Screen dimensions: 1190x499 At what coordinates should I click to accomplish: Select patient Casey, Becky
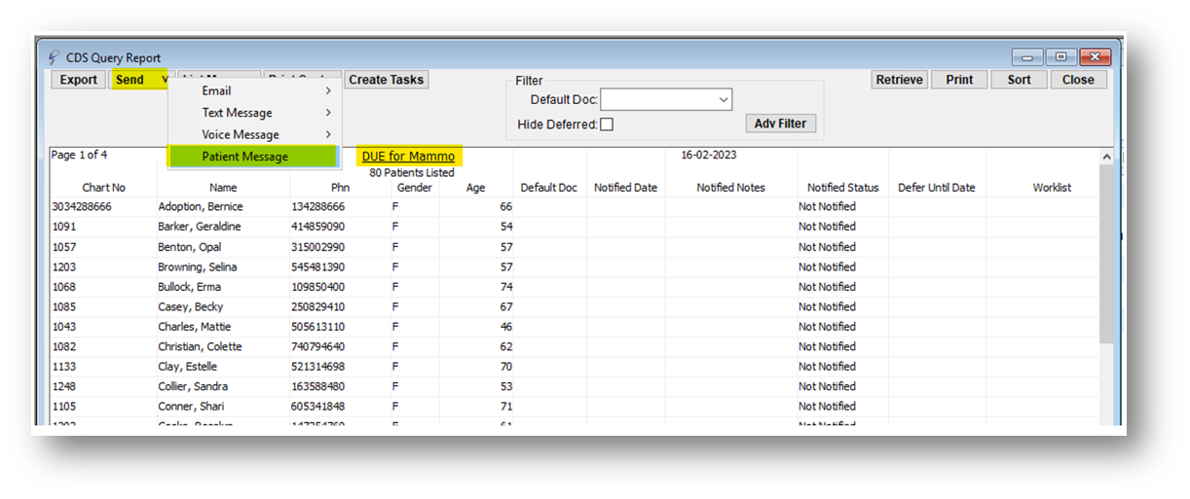(191, 306)
